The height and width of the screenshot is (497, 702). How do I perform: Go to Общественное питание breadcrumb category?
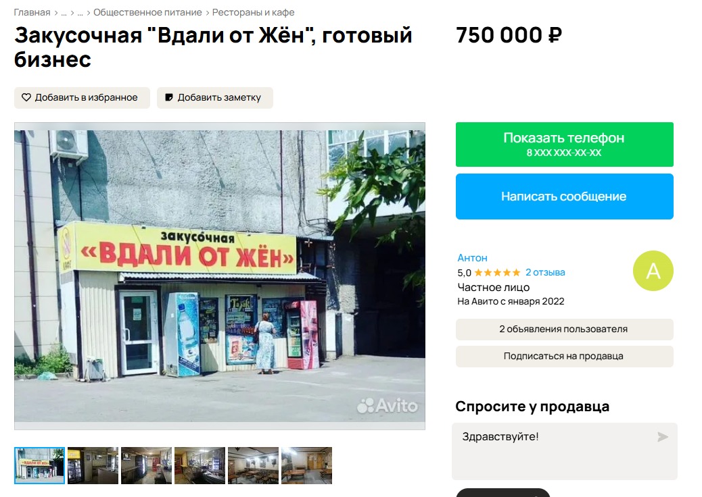[147, 13]
